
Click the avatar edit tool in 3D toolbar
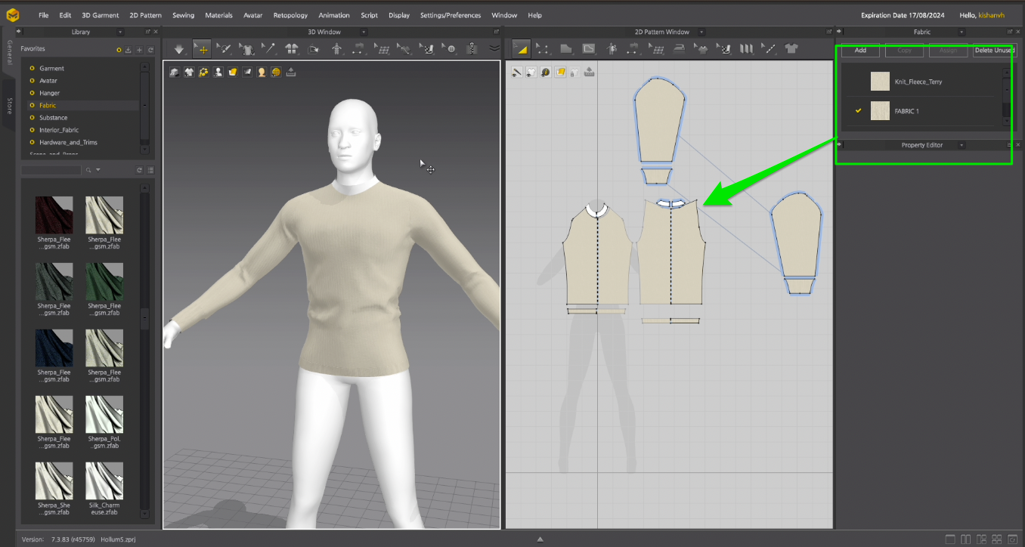tap(337, 48)
